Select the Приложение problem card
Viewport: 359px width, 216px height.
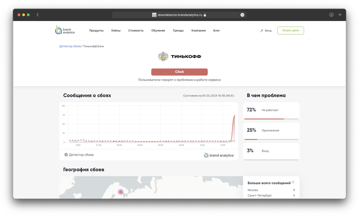point(271,131)
